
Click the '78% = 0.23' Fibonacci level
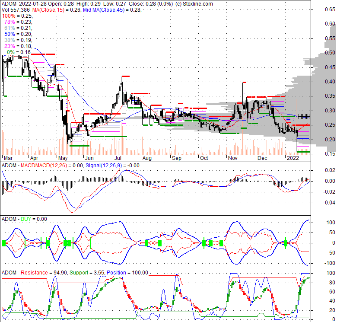[x=18, y=22]
